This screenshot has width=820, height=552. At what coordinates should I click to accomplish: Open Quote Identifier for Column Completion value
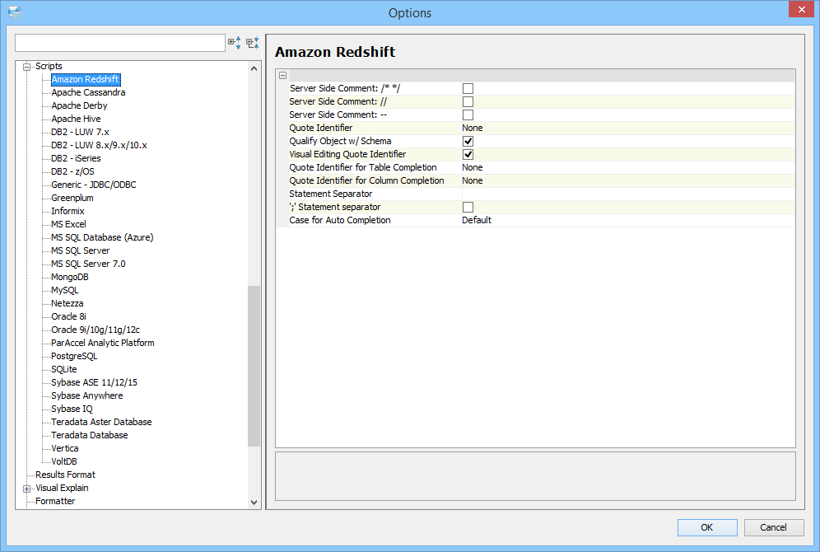tap(627, 180)
